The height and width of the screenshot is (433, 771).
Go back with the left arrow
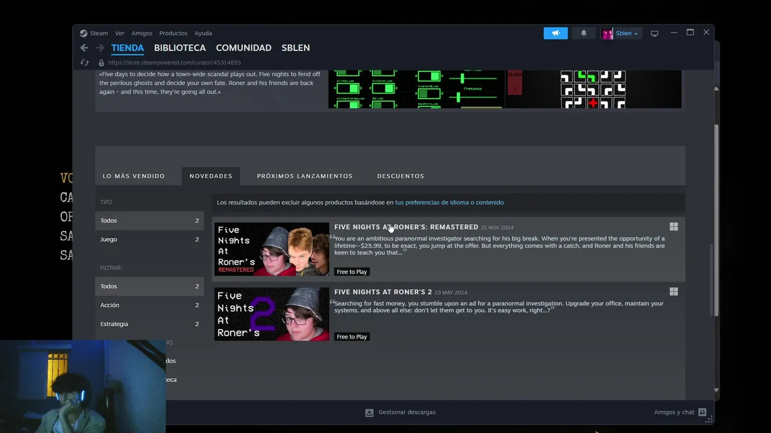84,48
